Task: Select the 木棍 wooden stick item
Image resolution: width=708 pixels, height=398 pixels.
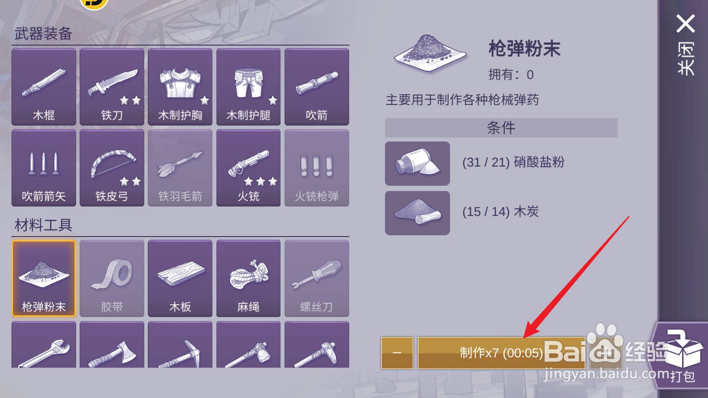Action: click(44, 87)
